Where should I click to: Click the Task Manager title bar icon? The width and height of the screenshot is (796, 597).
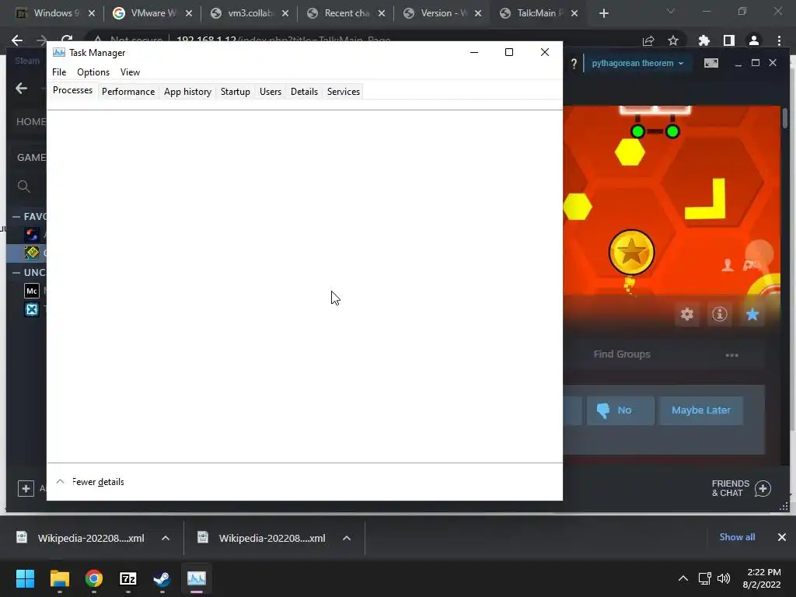(x=59, y=52)
